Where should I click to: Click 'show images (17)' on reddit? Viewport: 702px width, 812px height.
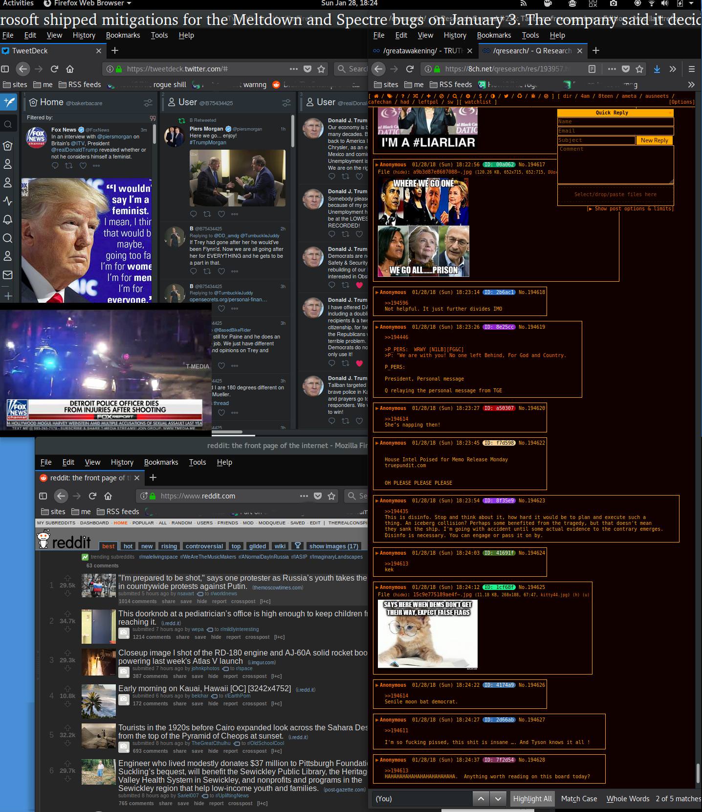point(333,546)
